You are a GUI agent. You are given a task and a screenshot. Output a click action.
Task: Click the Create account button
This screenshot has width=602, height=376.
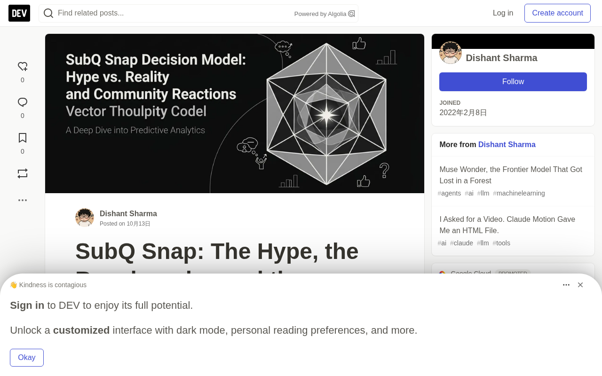(x=557, y=13)
